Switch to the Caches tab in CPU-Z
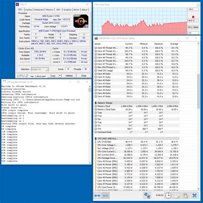 (29, 10)
